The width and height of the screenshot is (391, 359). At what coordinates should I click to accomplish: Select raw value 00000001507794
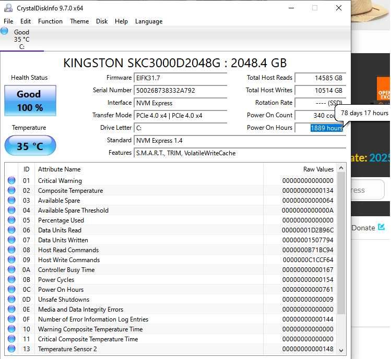307,240
